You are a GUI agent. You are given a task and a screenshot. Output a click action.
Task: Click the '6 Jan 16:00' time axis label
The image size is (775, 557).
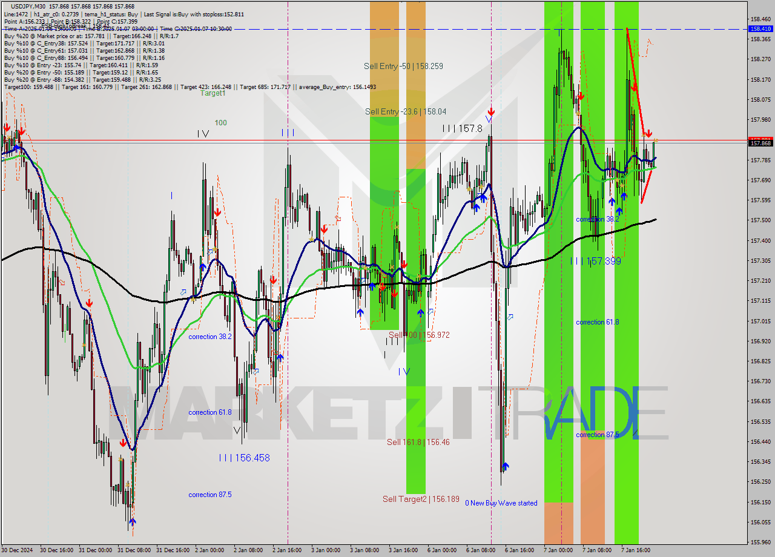point(519,550)
